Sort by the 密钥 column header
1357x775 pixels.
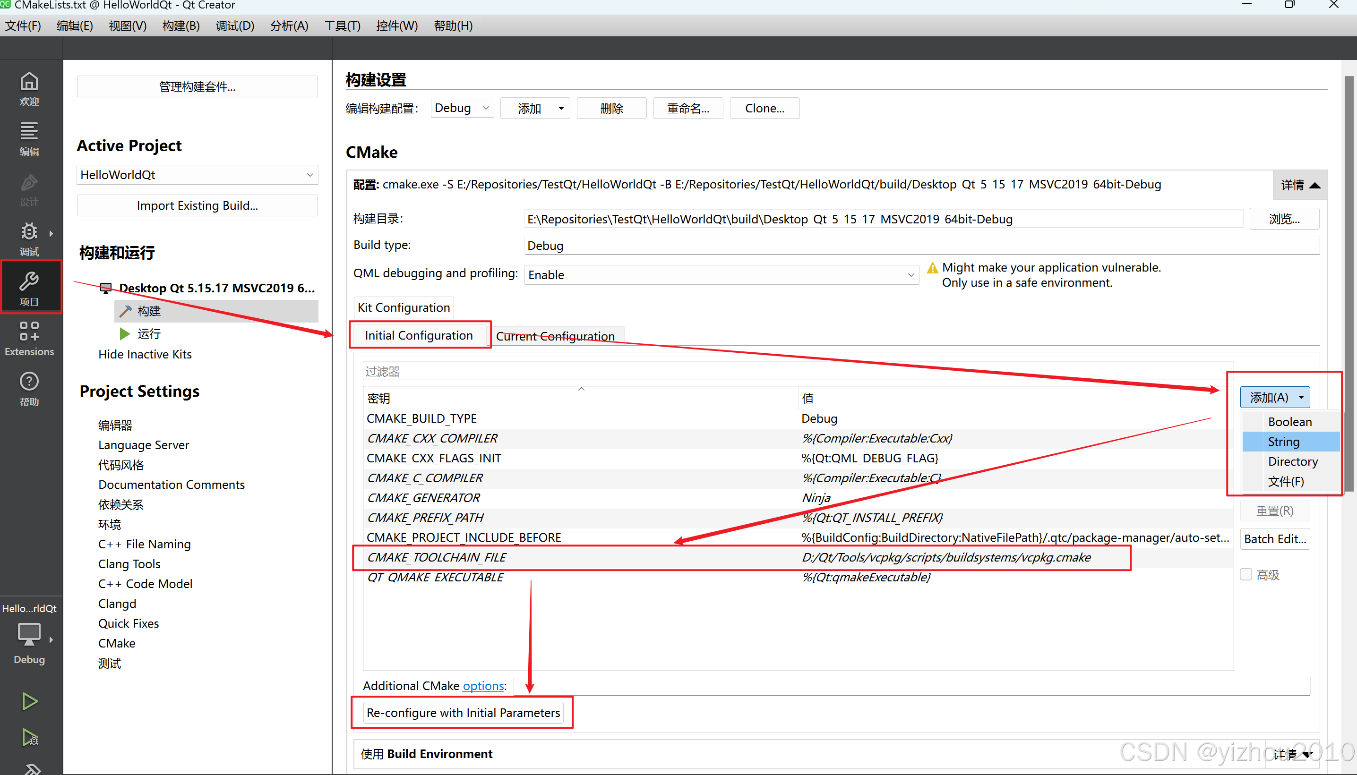pyautogui.click(x=580, y=398)
